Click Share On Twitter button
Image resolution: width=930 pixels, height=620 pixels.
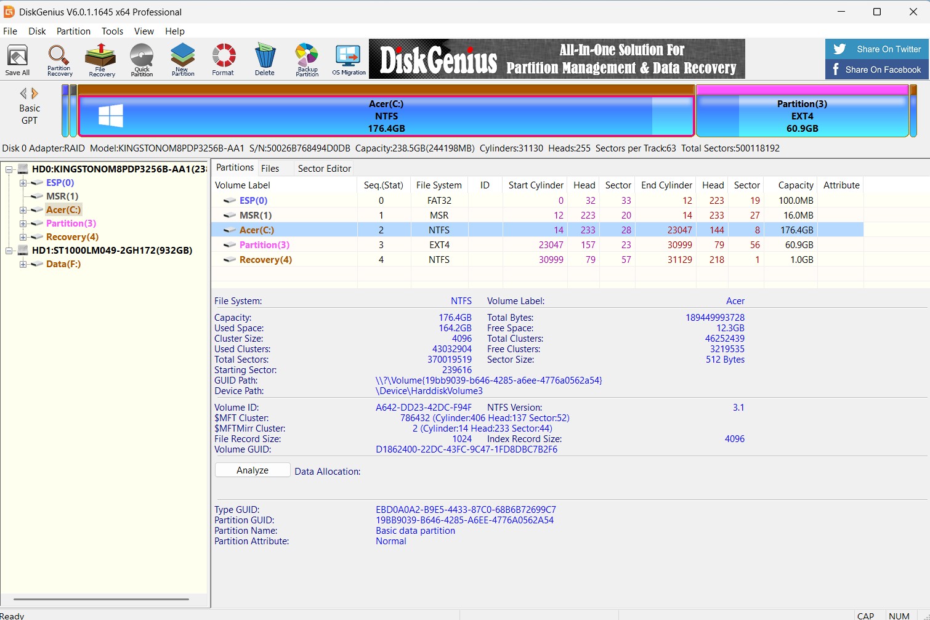(x=877, y=49)
